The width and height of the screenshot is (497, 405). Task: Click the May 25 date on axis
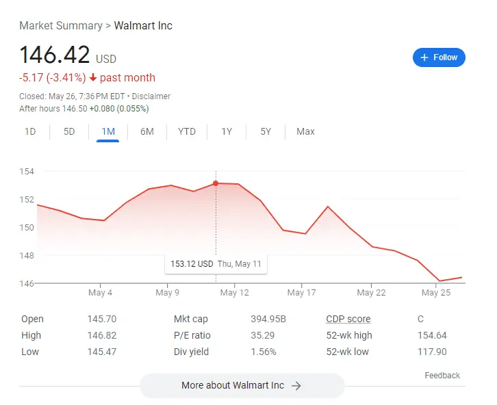click(435, 293)
